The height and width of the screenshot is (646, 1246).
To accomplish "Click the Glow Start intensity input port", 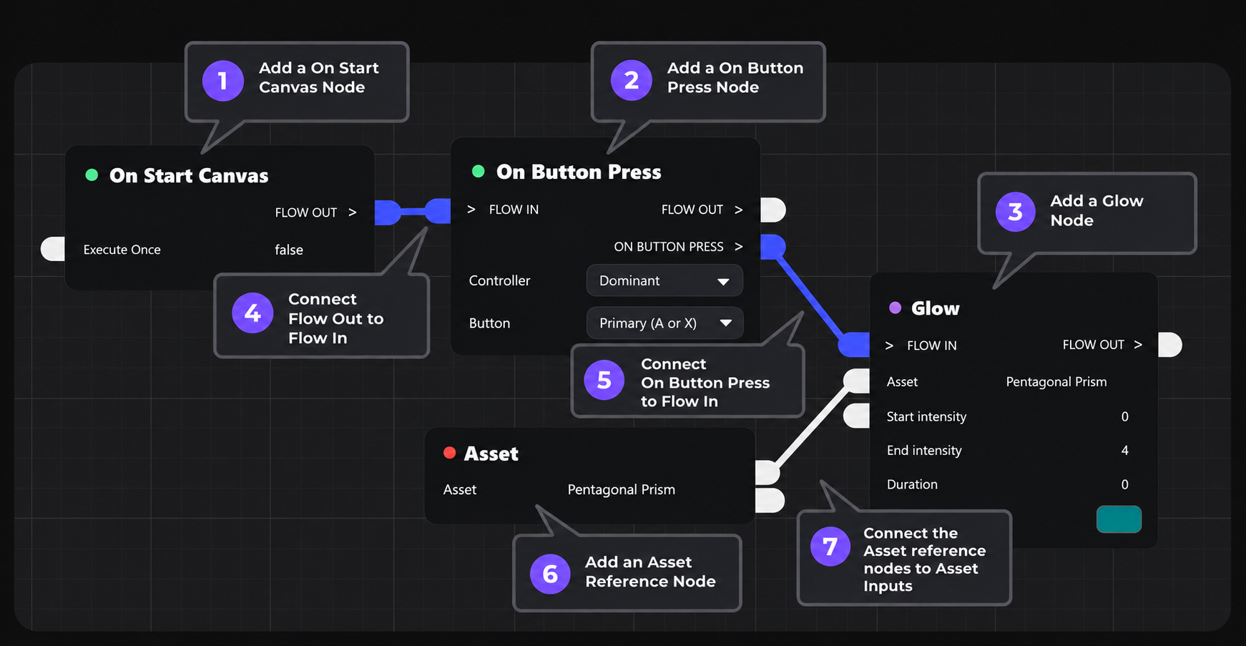I will [x=856, y=416].
